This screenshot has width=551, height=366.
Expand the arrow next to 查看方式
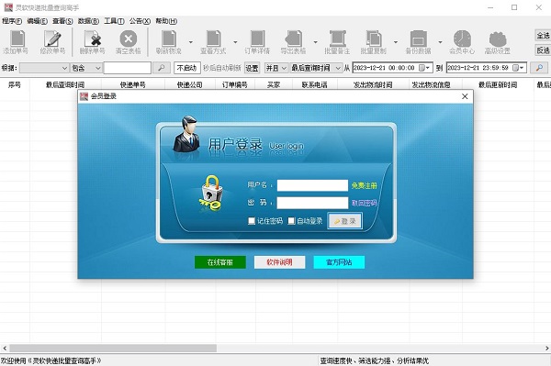(x=235, y=42)
